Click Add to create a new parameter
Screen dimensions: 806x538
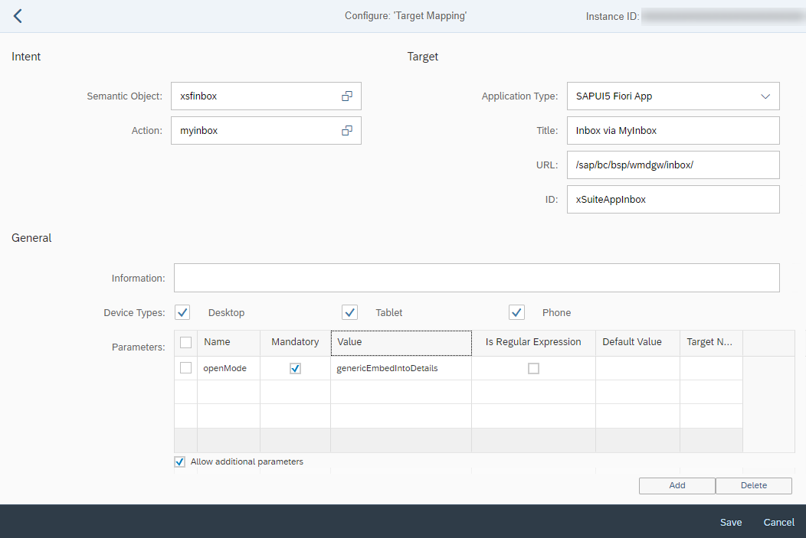click(677, 485)
